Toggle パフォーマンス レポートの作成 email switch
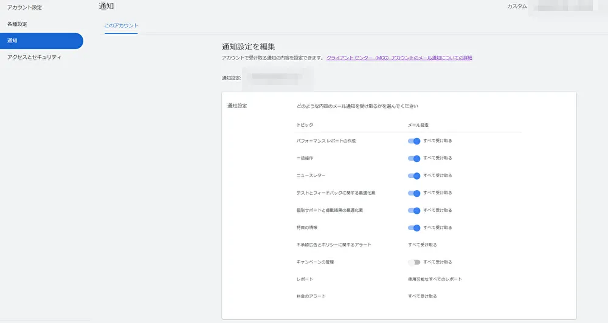 414,141
